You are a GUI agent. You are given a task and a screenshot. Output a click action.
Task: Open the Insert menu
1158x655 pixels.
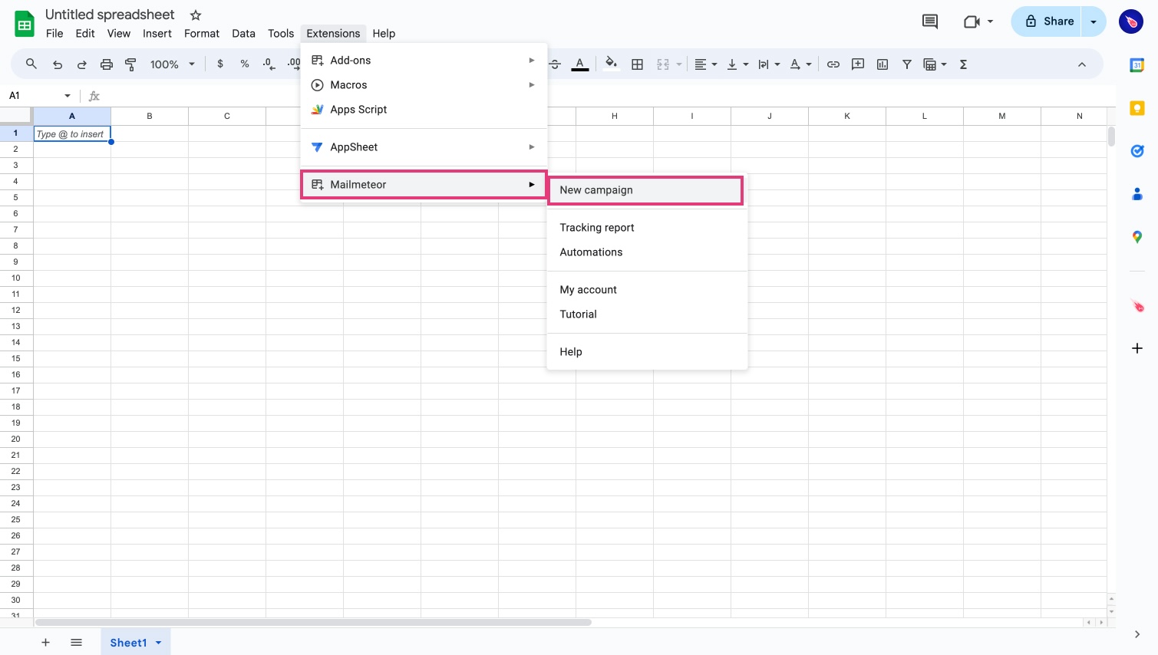(x=157, y=34)
